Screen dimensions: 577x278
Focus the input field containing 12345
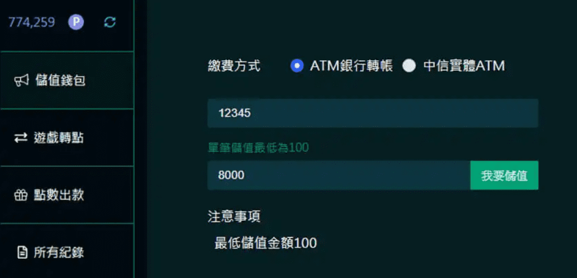(373, 114)
